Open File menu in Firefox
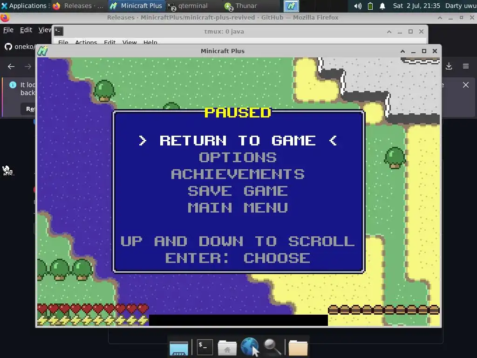Screen dimensions: 477x358 point(8,30)
